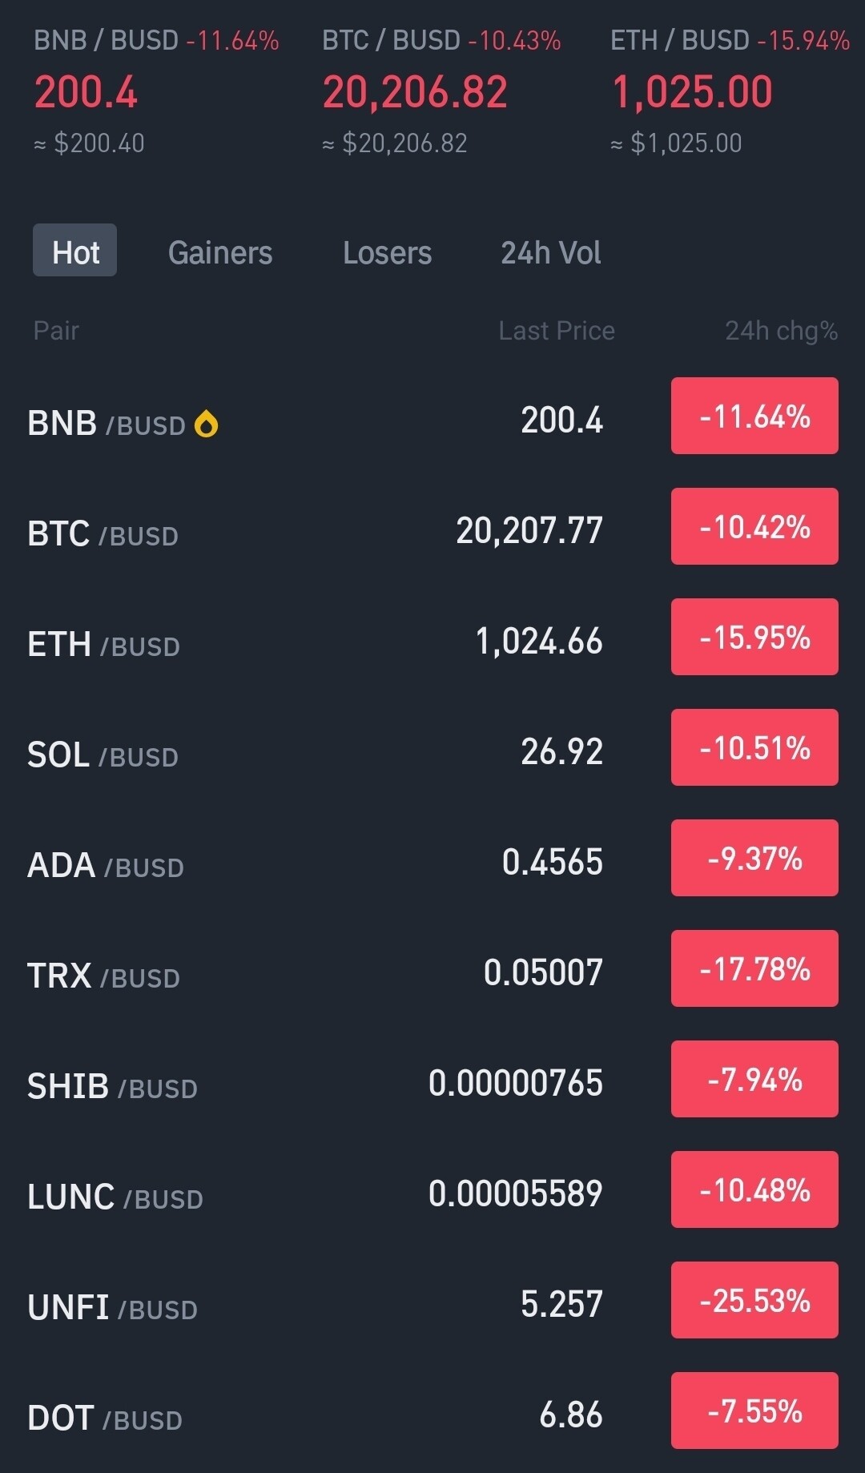Select the Hot tab
Image resolution: width=865 pixels, height=1473 pixels.
[x=75, y=252]
